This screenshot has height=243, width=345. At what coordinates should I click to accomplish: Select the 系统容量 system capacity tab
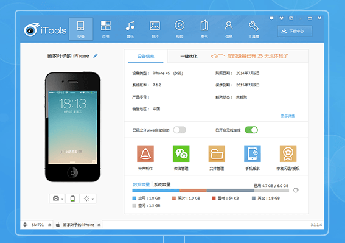tap(162, 185)
